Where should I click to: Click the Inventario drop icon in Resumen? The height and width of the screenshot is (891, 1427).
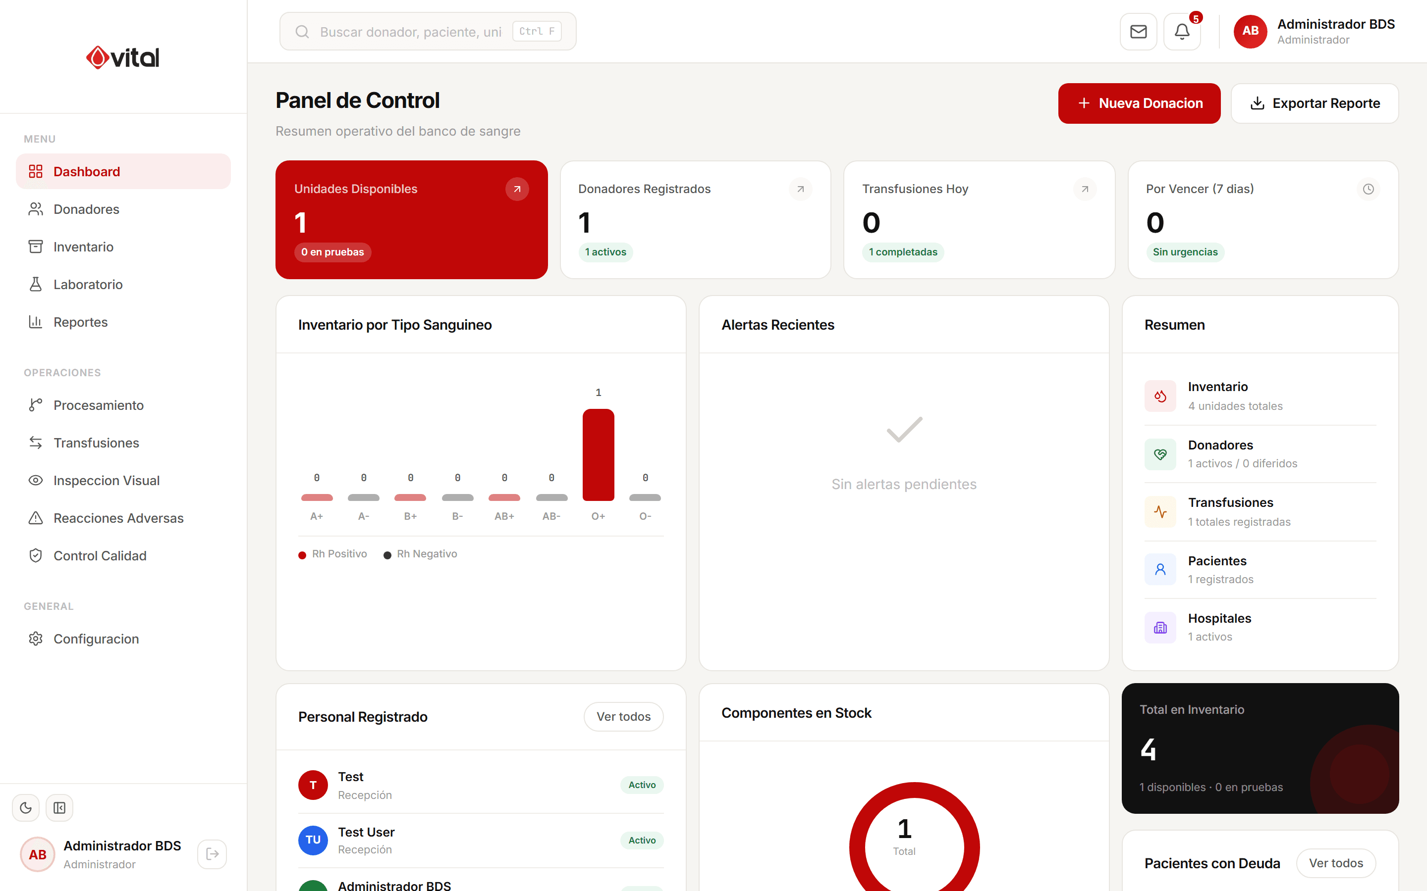point(1160,396)
